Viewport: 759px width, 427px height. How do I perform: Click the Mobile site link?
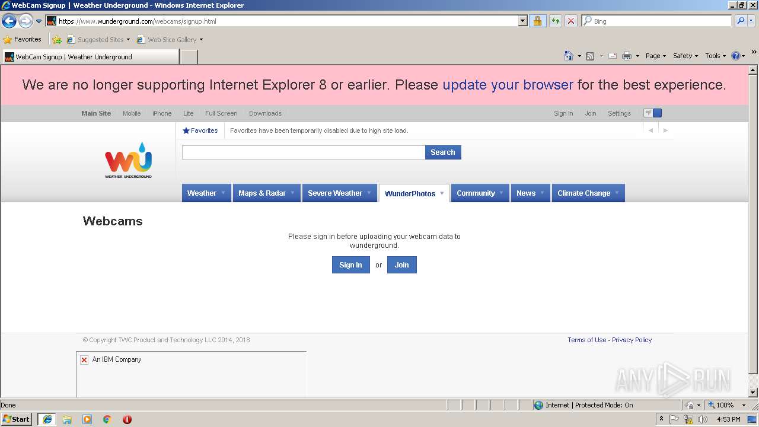coord(132,113)
